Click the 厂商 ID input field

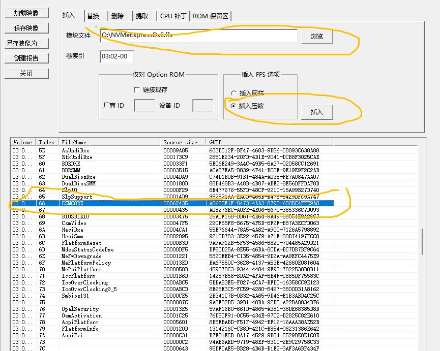coord(144,105)
